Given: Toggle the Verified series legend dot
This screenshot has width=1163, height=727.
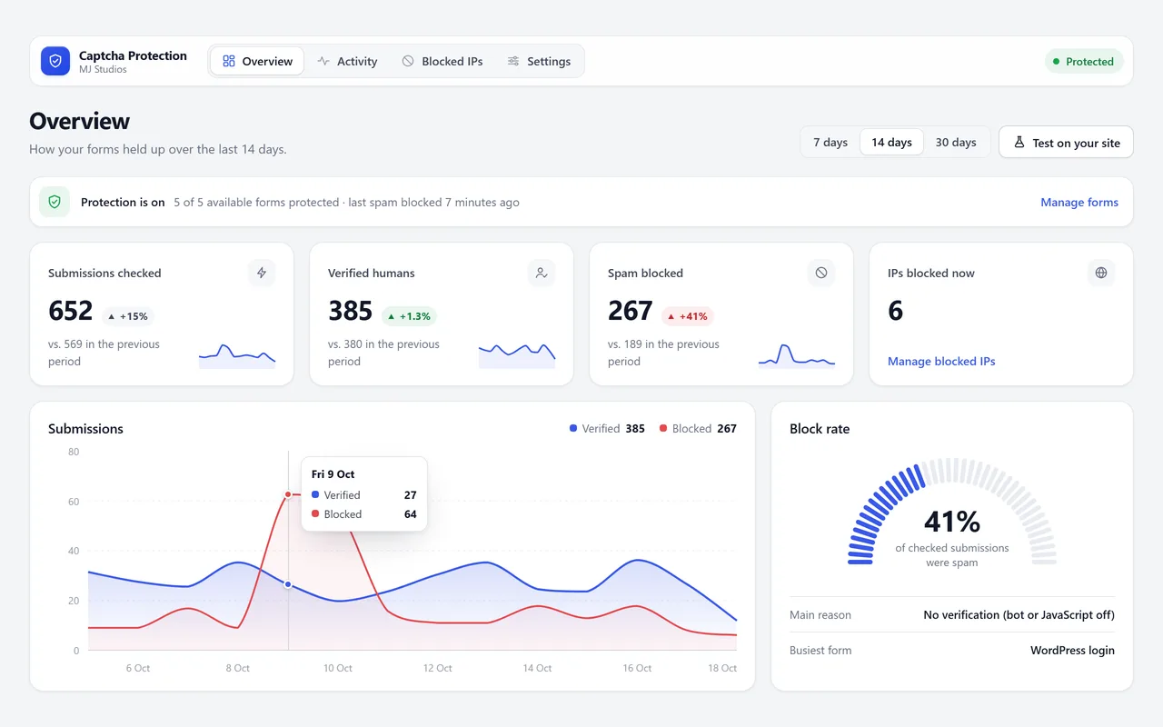Looking at the screenshot, I should pyautogui.click(x=573, y=428).
